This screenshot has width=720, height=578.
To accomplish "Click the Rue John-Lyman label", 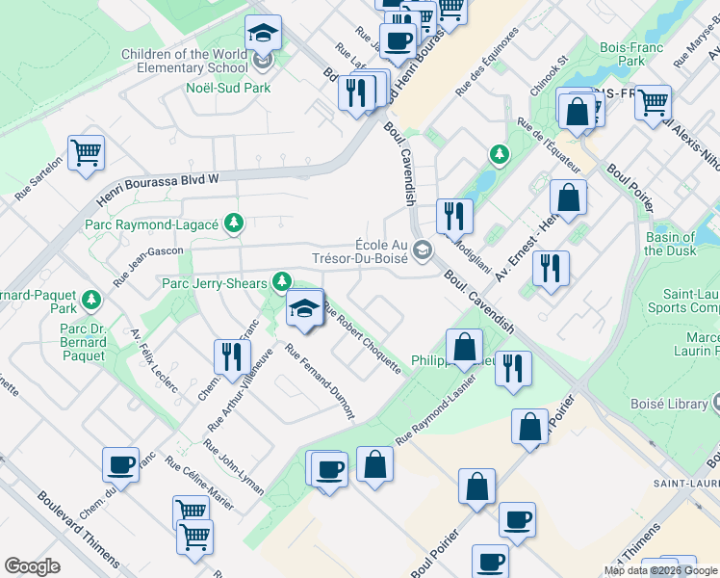I will (234, 467).
